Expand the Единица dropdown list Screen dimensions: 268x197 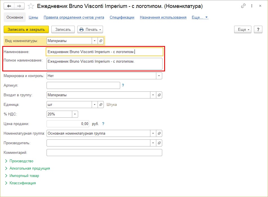[x=95, y=105]
